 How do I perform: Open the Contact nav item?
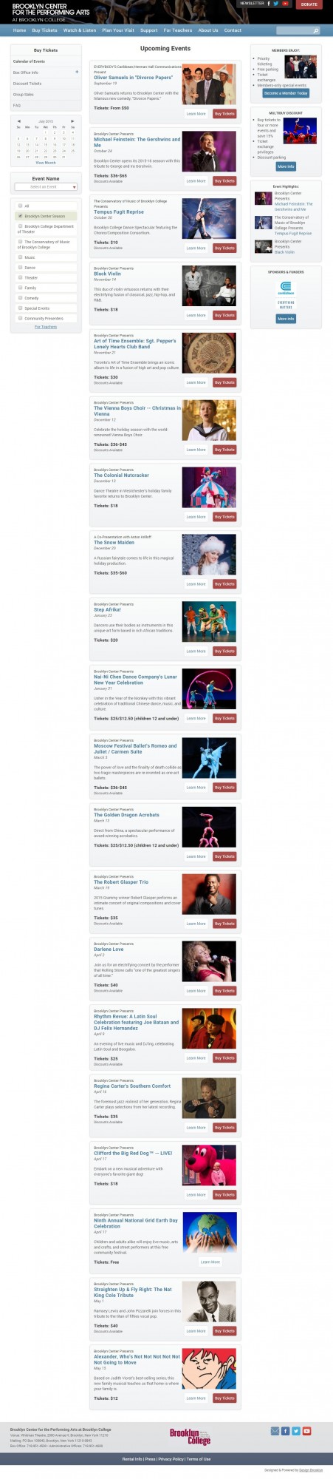click(x=233, y=30)
